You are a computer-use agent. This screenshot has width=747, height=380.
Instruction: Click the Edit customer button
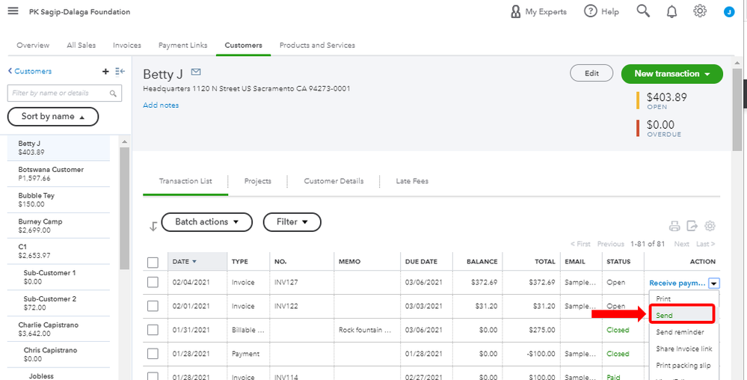point(591,73)
